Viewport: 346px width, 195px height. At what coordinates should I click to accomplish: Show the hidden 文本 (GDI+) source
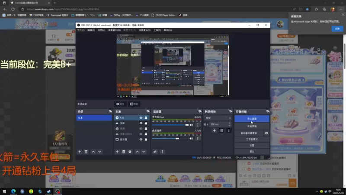pos(141,134)
